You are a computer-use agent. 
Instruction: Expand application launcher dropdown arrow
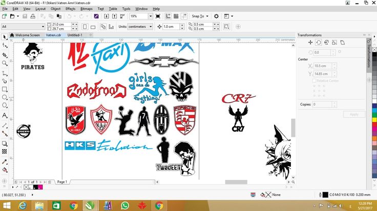pyautogui.click(x=232, y=16)
